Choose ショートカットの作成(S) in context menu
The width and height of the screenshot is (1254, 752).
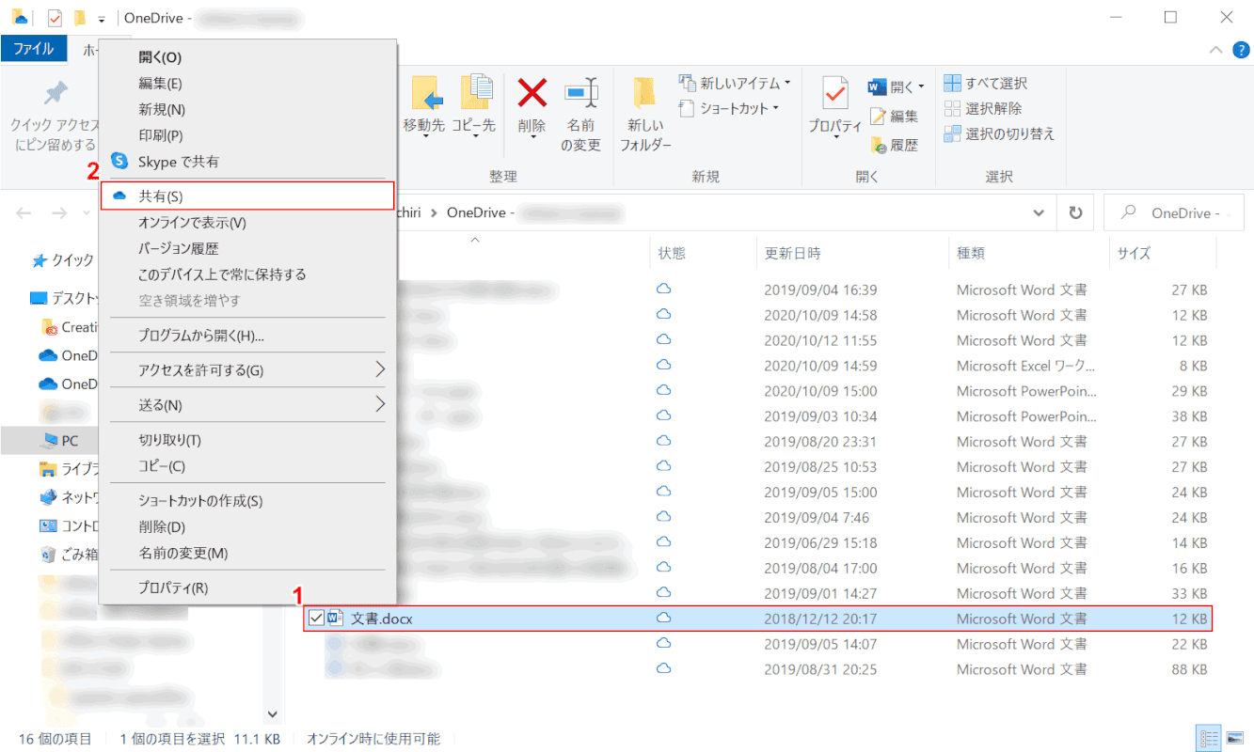(200, 501)
